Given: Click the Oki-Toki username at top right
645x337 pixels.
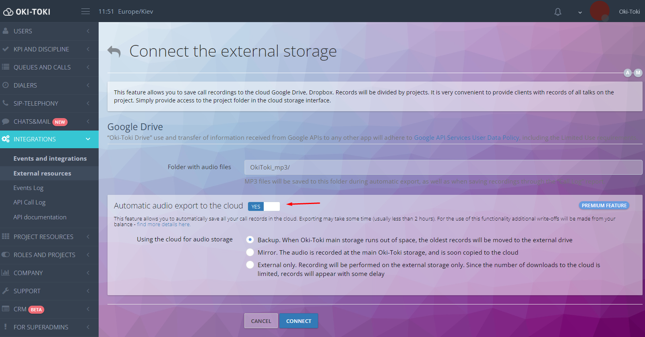Looking at the screenshot, I should click(x=629, y=12).
